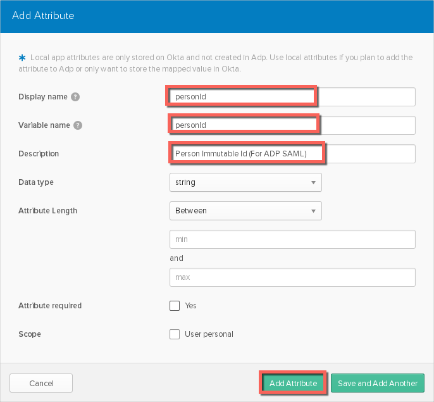
Task: Click the Add Attribute dialog title
Action: coord(43,15)
